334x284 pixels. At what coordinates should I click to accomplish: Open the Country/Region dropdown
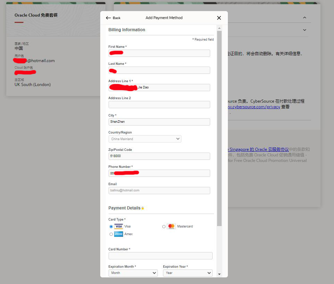point(145,139)
